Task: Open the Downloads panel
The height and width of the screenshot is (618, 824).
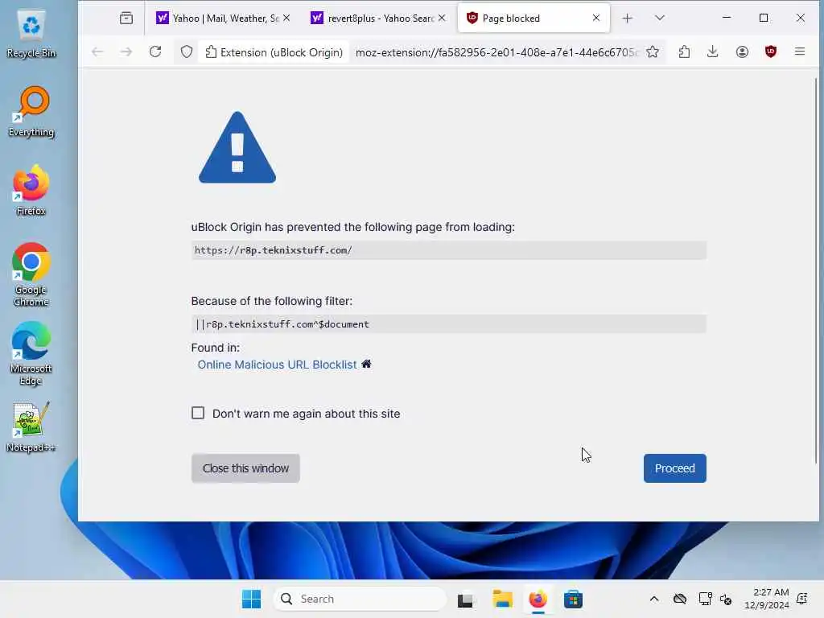Action: (x=713, y=51)
